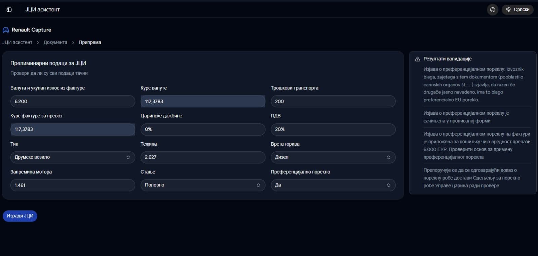Viewport: 538px width, 256px height.
Task: Click the recommendation about Одељењу за порекло робе
Action: point(472,178)
